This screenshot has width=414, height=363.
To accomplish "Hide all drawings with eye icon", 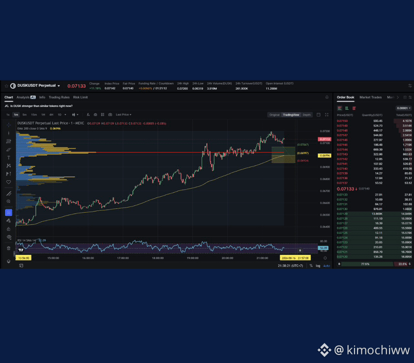I will pyautogui.click(x=8, y=237).
